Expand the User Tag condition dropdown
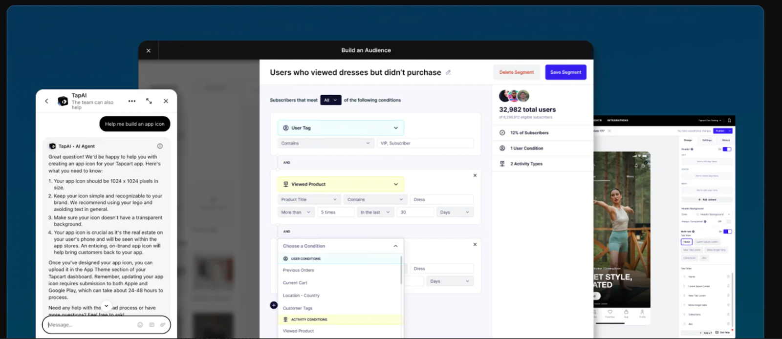 (341, 128)
